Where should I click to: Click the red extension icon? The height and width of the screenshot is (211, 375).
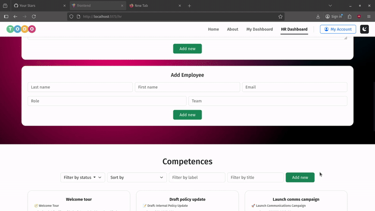coord(359,16)
